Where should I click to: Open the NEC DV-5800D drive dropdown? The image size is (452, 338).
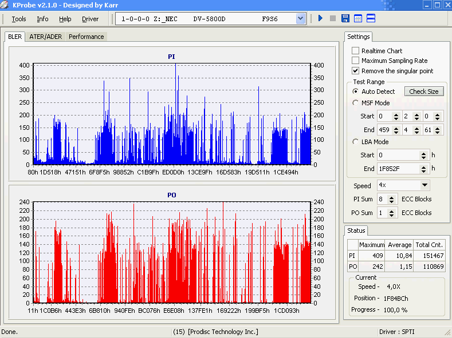click(301, 19)
